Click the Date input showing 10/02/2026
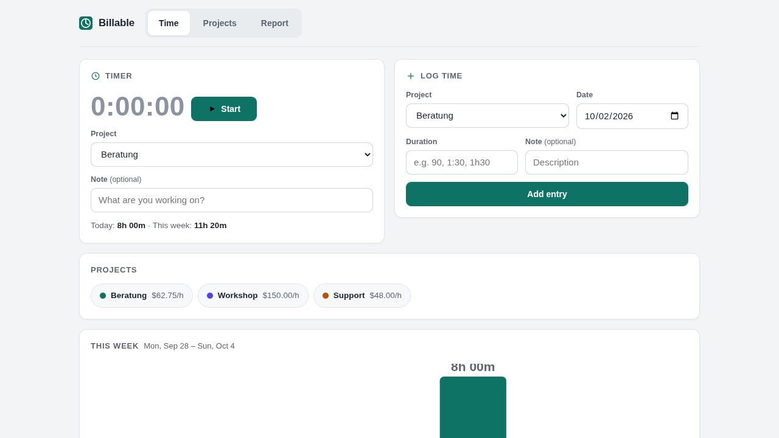779x438 pixels. 632,116
